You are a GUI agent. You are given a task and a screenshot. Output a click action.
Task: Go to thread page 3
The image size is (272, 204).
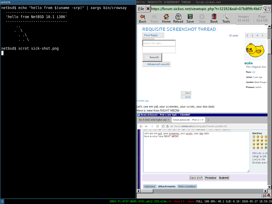click(x=252, y=36)
